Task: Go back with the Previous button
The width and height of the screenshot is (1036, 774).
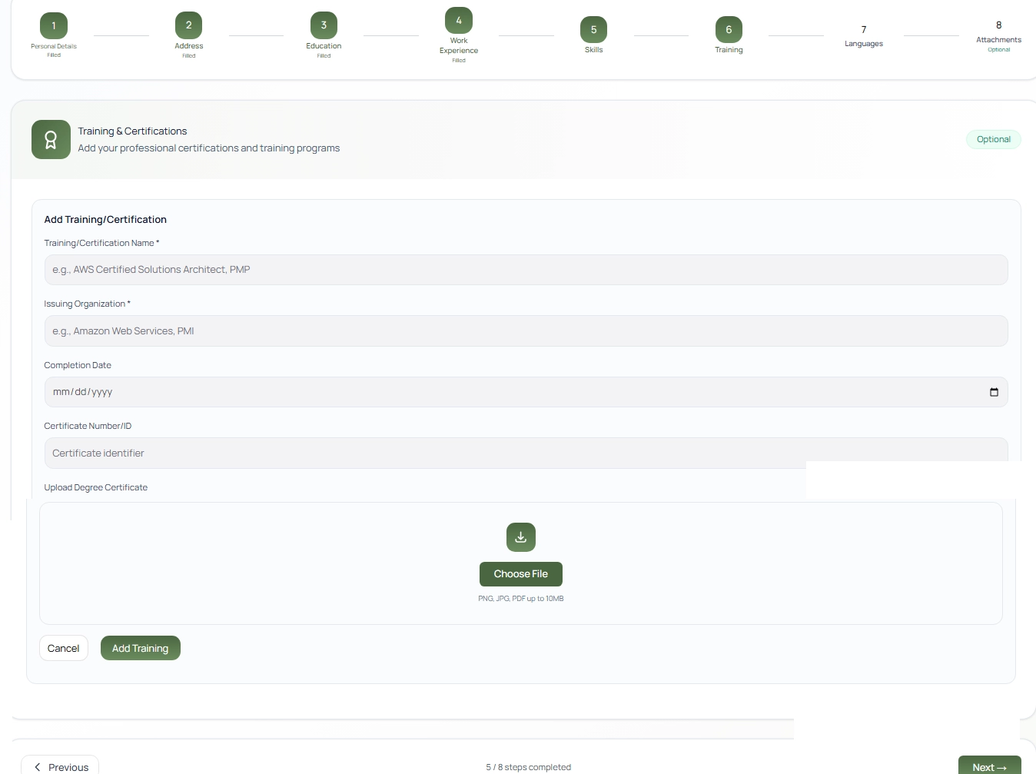Action: [60, 766]
